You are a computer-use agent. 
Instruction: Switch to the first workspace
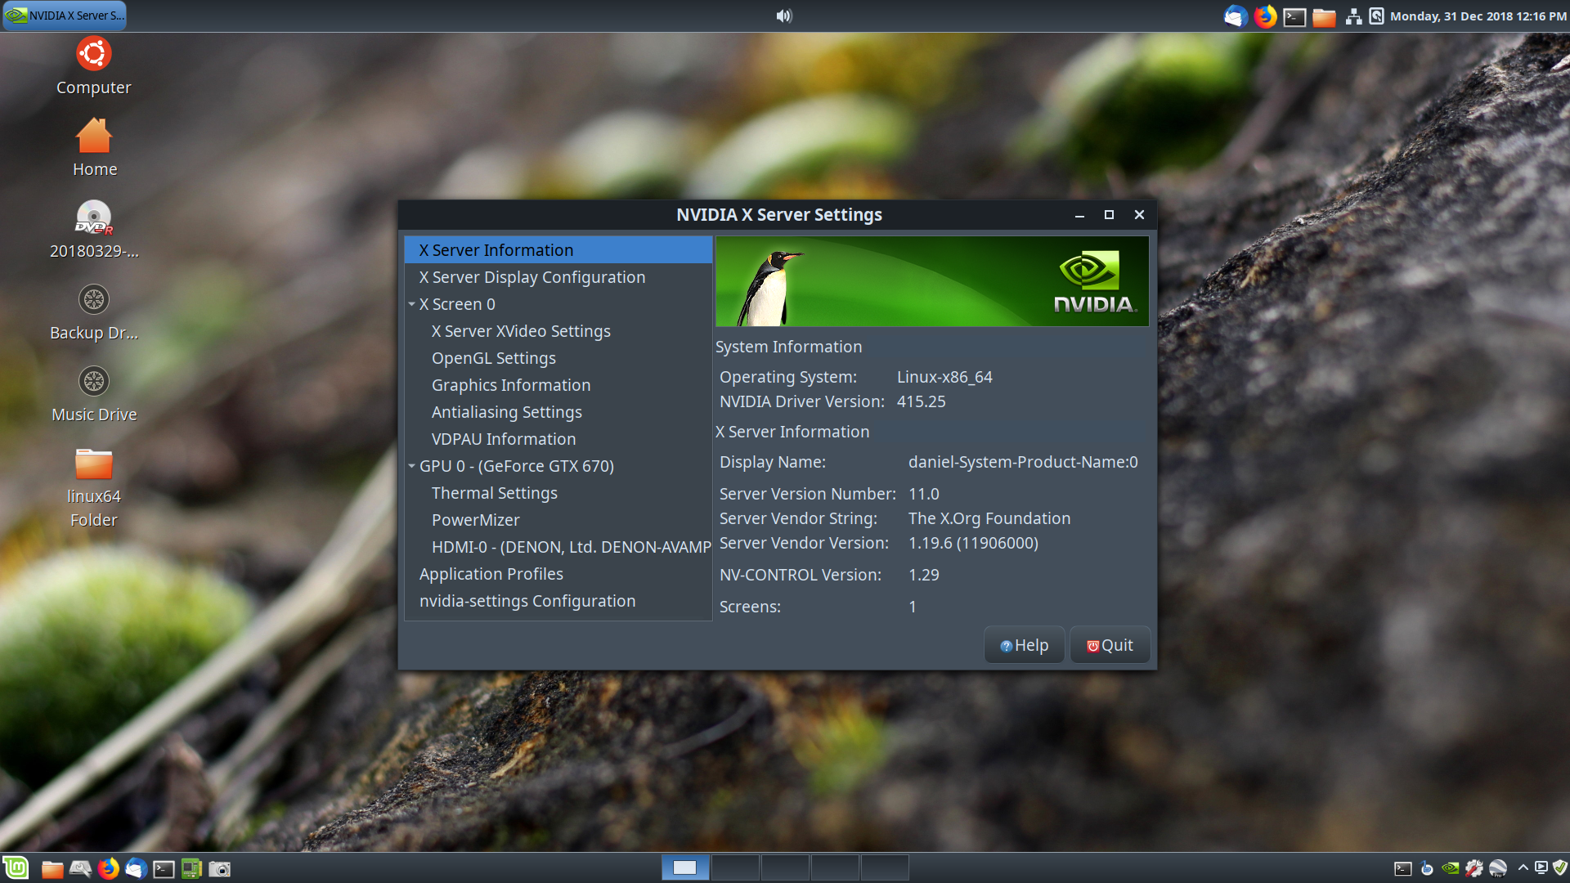[685, 867]
